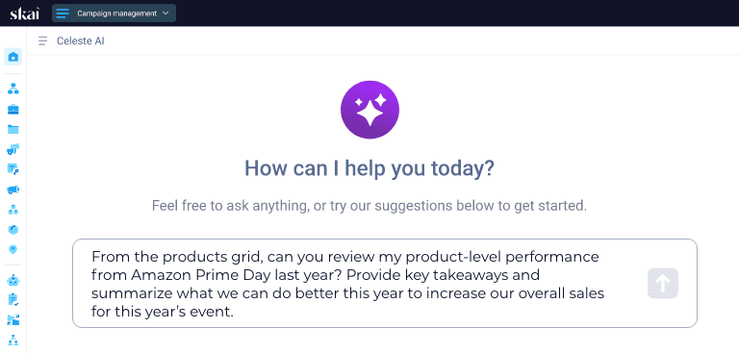Click the purple Celeste AI sparkle icon
The image size is (739, 354).
point(369,110)
